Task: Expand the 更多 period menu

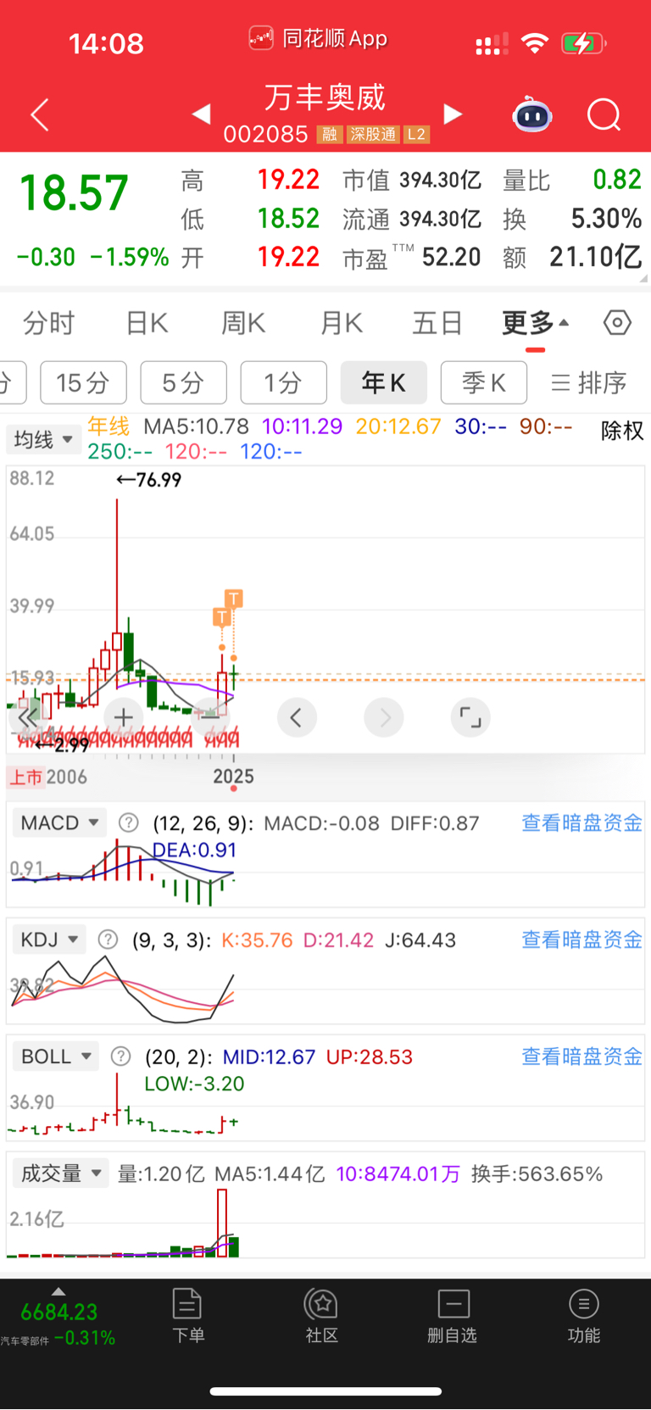Action: click(x=535, y=323)
